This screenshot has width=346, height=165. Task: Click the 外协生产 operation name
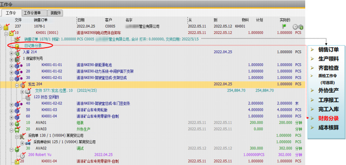83,129
